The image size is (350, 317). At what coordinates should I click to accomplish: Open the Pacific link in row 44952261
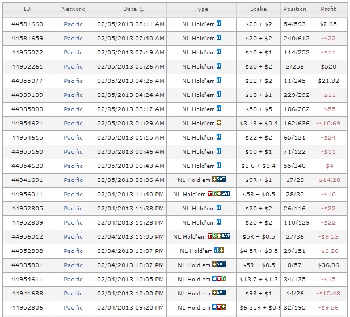tap(73, 67)
